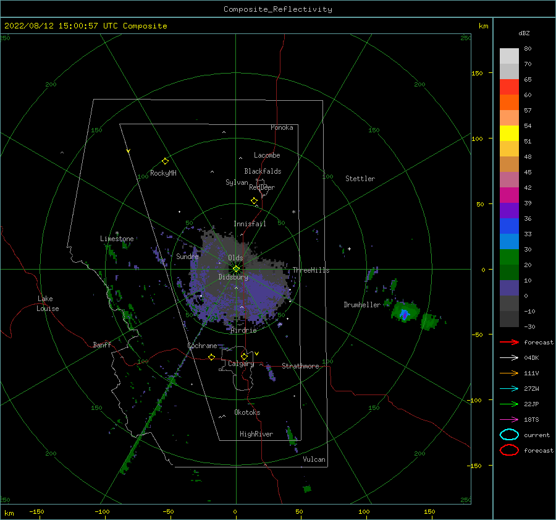Click the dBZ legend heading
Viewport: 556px width, 520px height.
524,33
